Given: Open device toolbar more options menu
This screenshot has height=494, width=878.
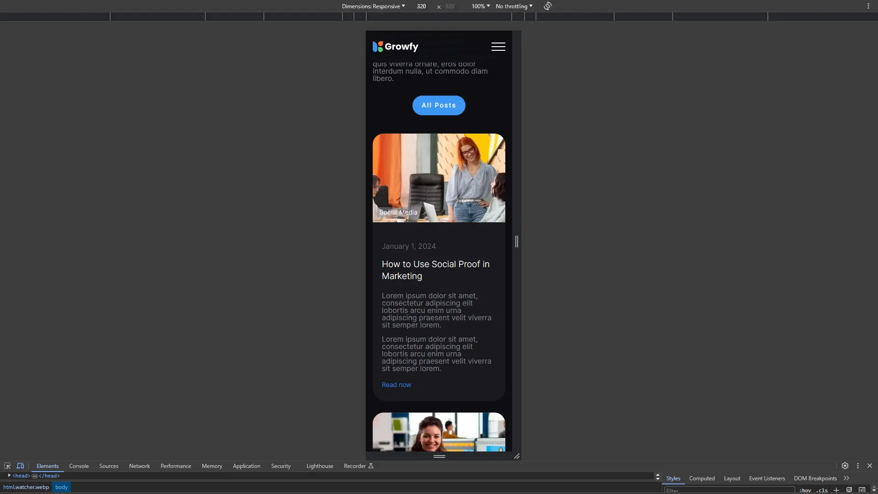Looking at the screenshot, I should pos(868,6).
